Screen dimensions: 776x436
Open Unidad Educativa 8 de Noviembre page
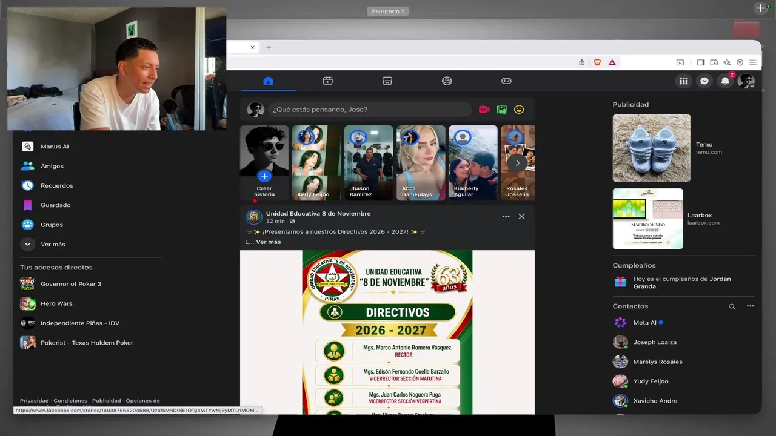pyautogui.click(x=318, y=213)
